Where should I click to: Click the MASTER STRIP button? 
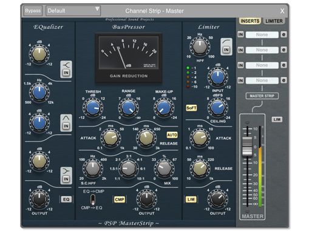pos(262,96)
